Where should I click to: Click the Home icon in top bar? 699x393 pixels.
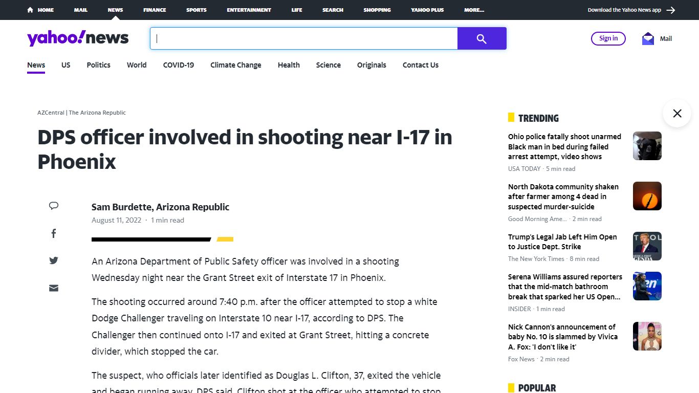(30, 10)
